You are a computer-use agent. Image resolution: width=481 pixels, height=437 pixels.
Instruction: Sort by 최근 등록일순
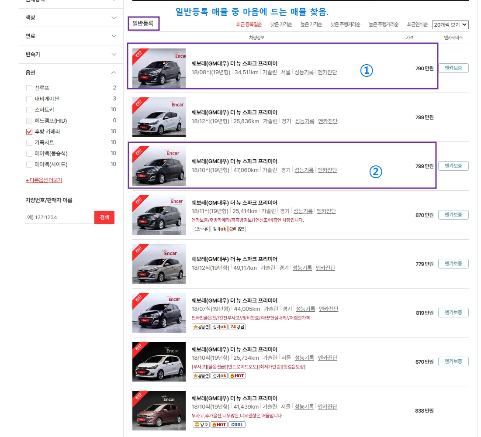249,24
